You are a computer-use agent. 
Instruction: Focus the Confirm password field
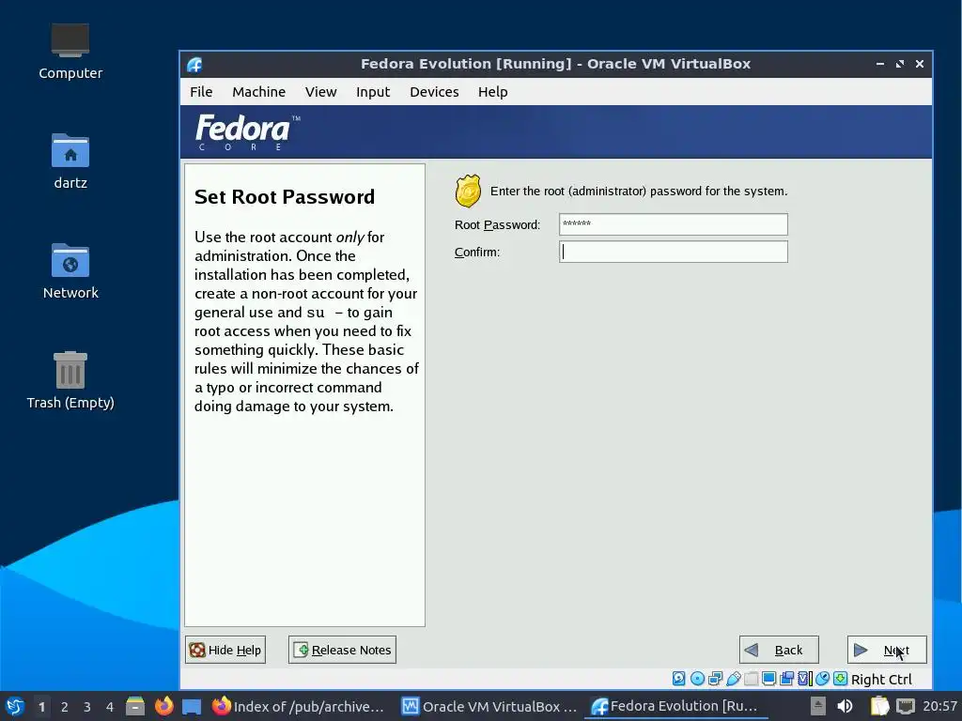[673, 252]
